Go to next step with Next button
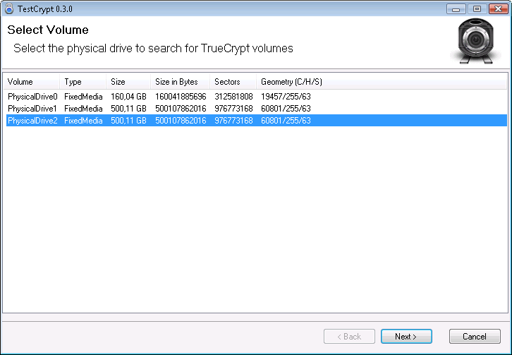Viewport: 512px width, 355px height. 406,337
